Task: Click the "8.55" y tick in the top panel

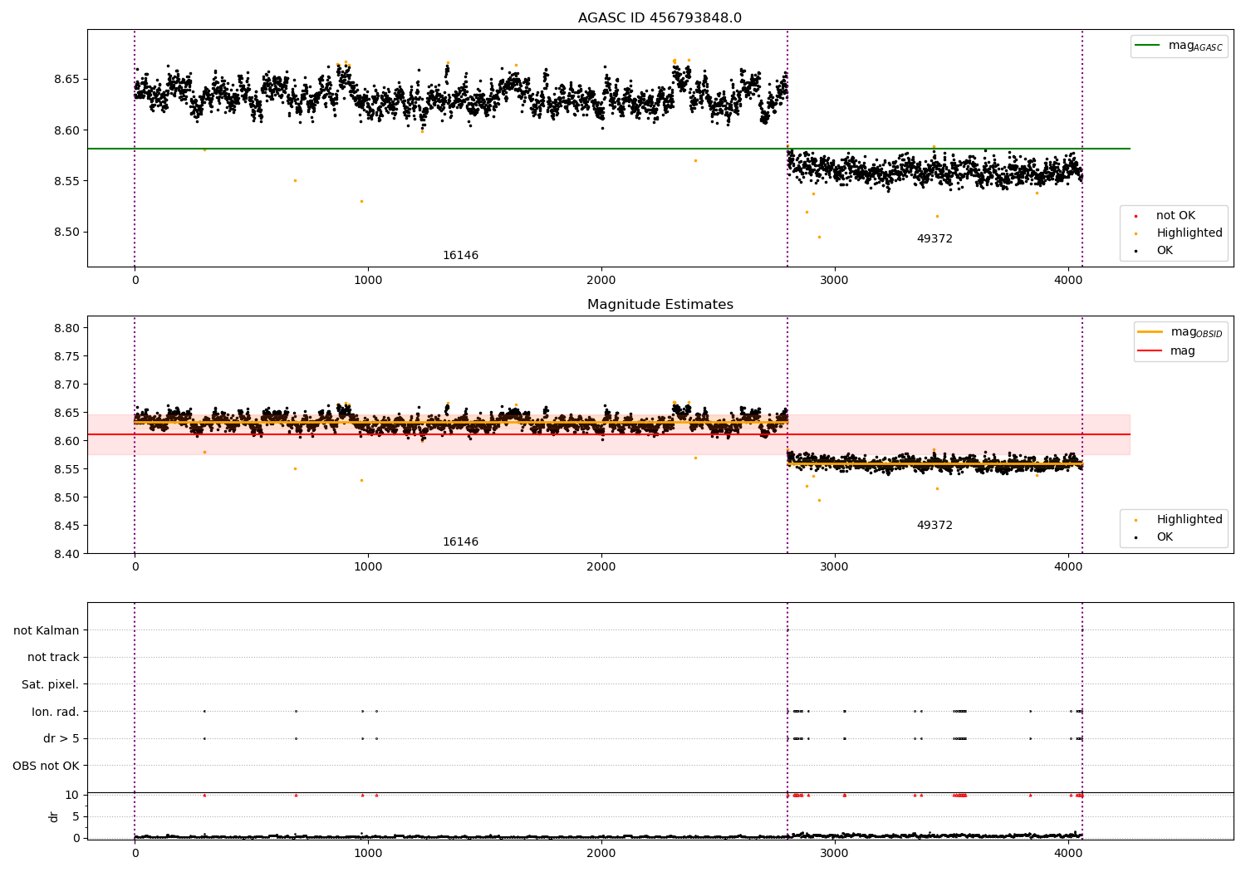Action: pyautogui.click(x=67, y=181)
